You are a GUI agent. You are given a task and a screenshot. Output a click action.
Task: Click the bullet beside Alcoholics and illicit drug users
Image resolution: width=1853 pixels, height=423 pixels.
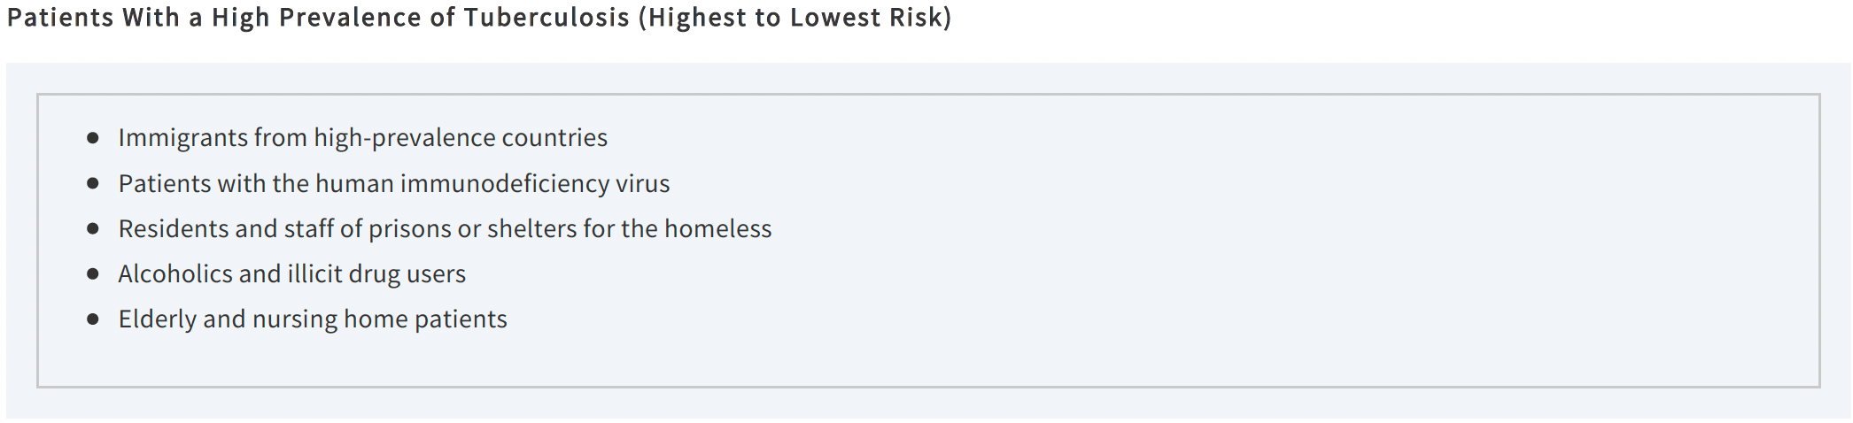93,274
